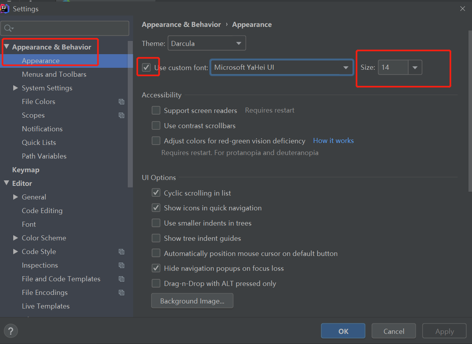
Task: Expand the Code Style tree node
Action: click(x=16, y=252)
